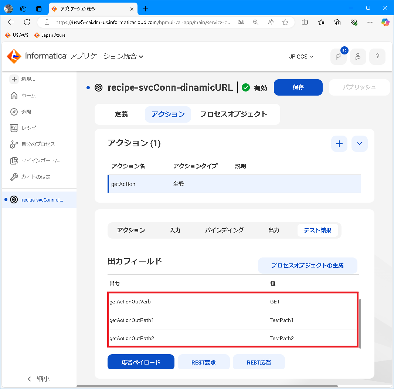Click the パブリッシュ button
The image size is (394, 389).
point(359,87)
